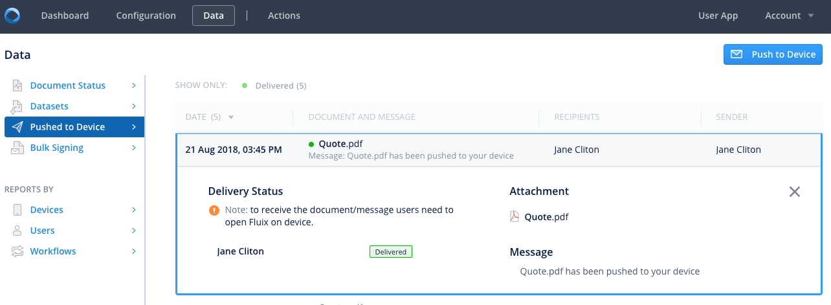Expand the Document Status chevron
The height and width of the screenshot is (305, 831).
tap(134, 85)
